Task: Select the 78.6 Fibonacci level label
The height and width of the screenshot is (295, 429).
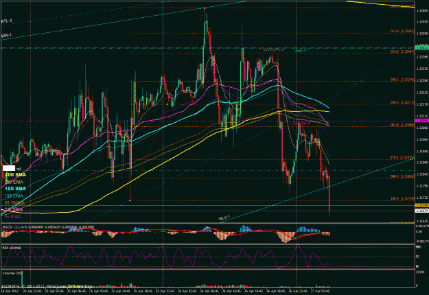Action: click(402, 158)
